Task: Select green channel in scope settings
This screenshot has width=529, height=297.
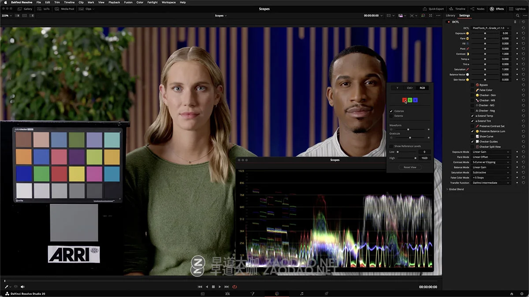Action: point(410,100)
